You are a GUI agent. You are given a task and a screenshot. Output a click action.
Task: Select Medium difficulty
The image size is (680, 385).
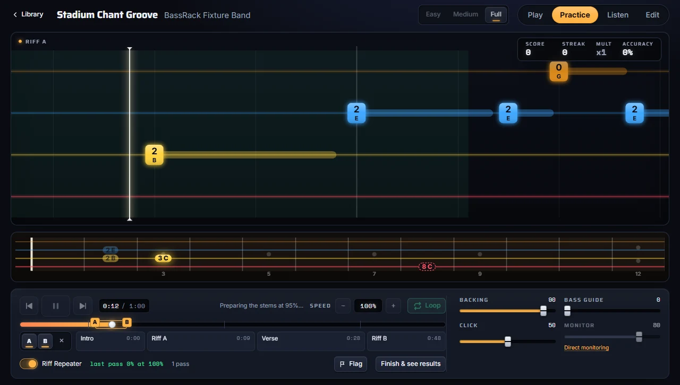pos(465,14)
